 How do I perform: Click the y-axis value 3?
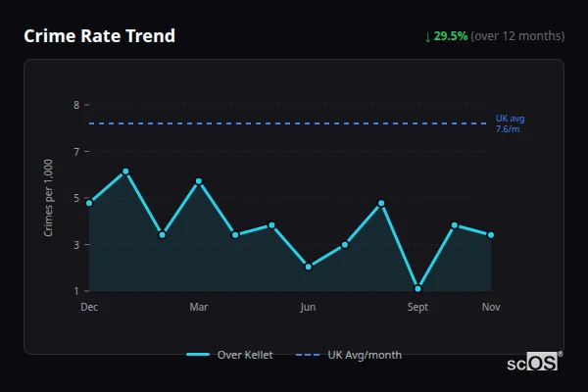point(76,245)
